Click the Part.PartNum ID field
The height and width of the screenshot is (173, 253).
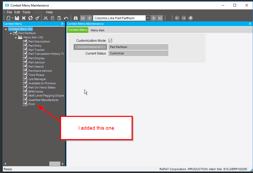click(138, 47)
